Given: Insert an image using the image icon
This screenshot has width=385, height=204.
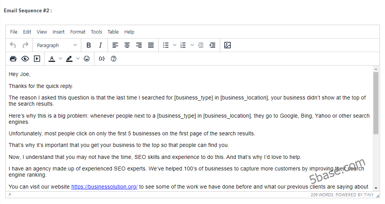Looking at the screenshot, I should [228, 45].
